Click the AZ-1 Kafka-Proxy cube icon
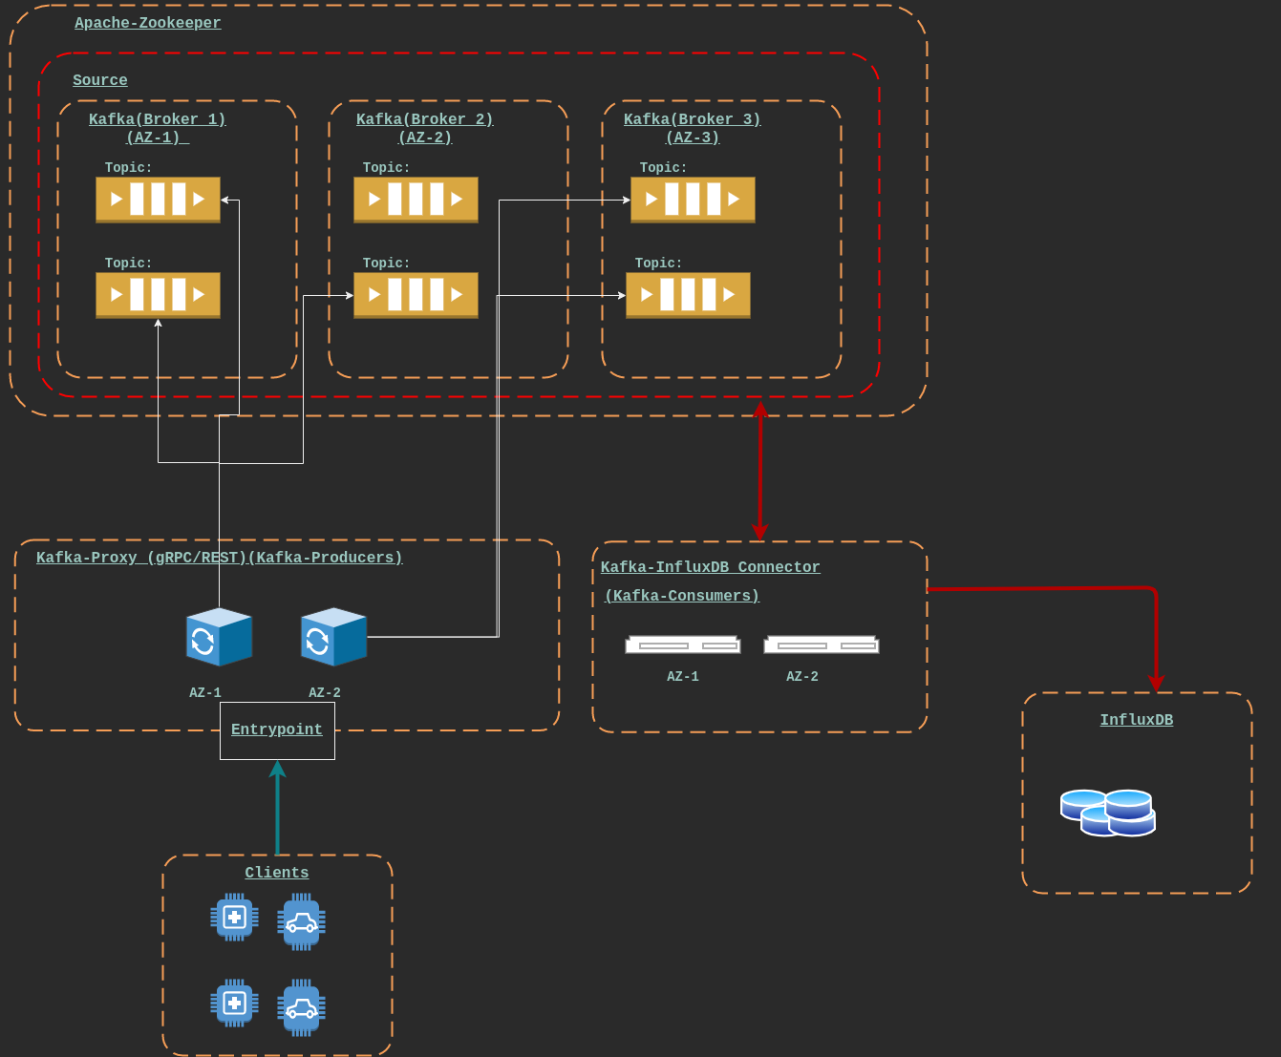 [x=219, y=637]
